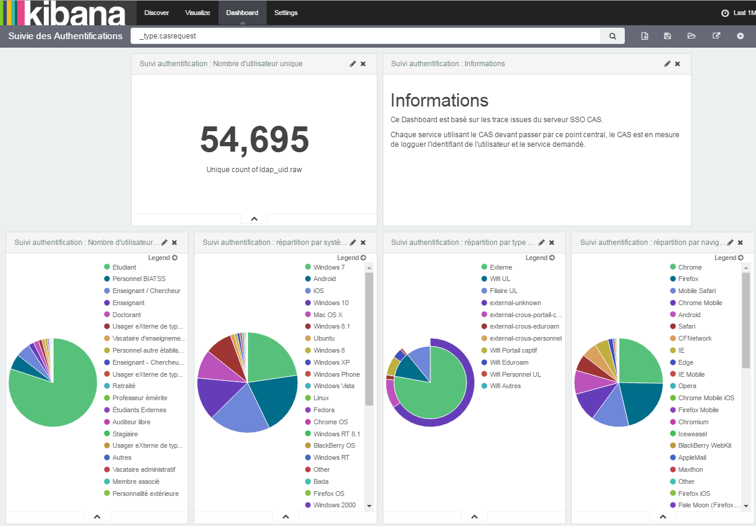Open the Last 1M time picker

point(738,13)
